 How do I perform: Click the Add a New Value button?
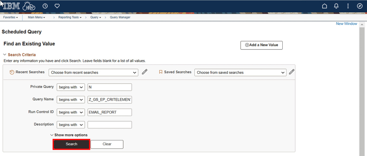261,45
